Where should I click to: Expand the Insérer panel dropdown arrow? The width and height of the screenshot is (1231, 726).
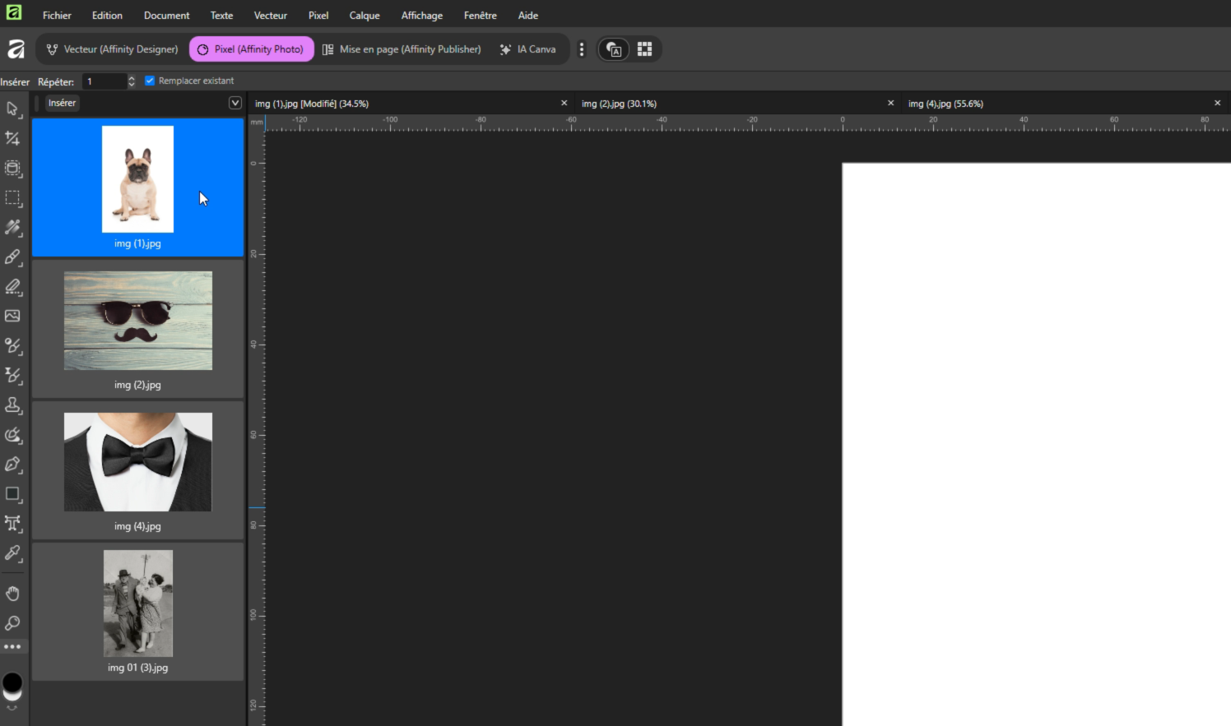click(x=235, y=103)
